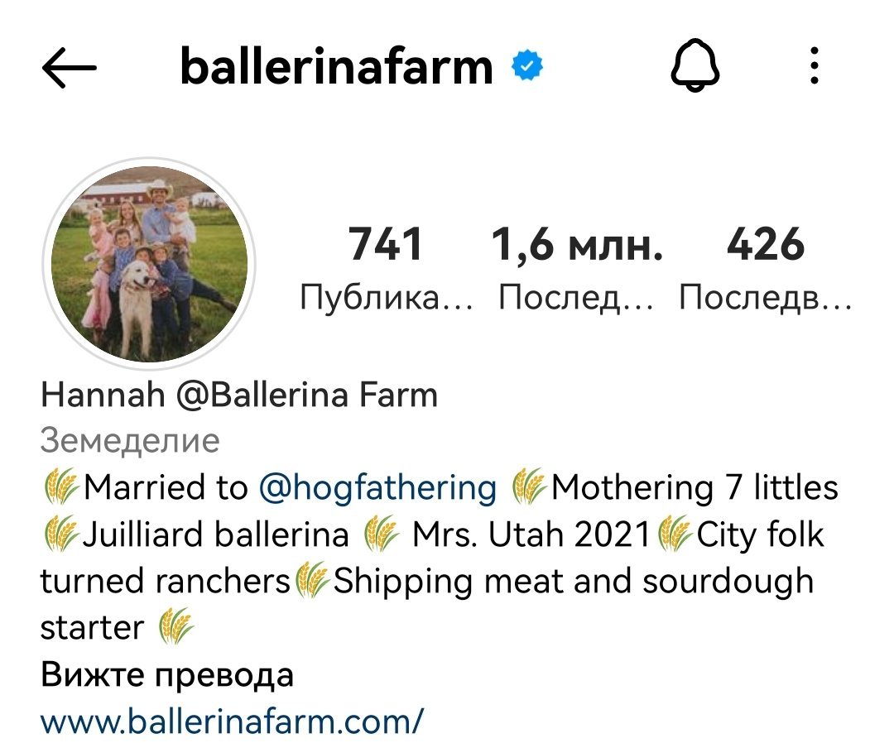Click the wheat emoji before "Married to"
894x743 pixels.
pyautogui.click(x=60, y=488)
